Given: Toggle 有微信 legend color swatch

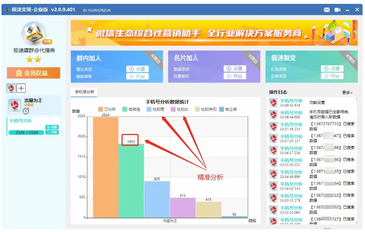Looking at the screenshot, I should (x=125, y=109).
